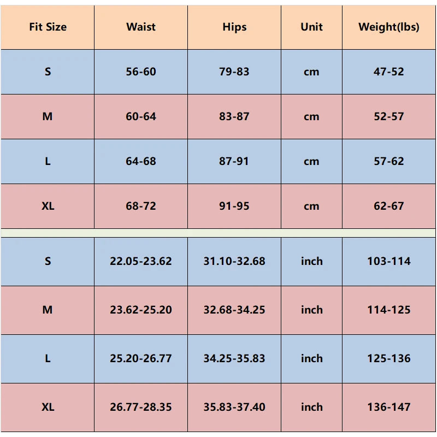Select weight value 125-136
The width and height of the screenshot is (437, 437).
(x=389, y=358)
